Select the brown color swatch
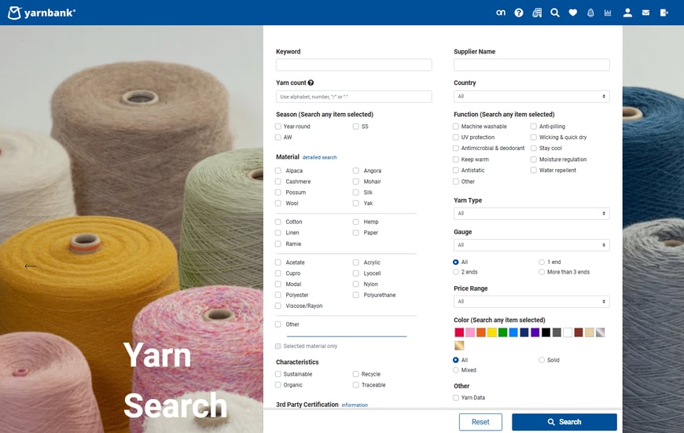Viewport: 684px width, 433px height. (579, 332)
